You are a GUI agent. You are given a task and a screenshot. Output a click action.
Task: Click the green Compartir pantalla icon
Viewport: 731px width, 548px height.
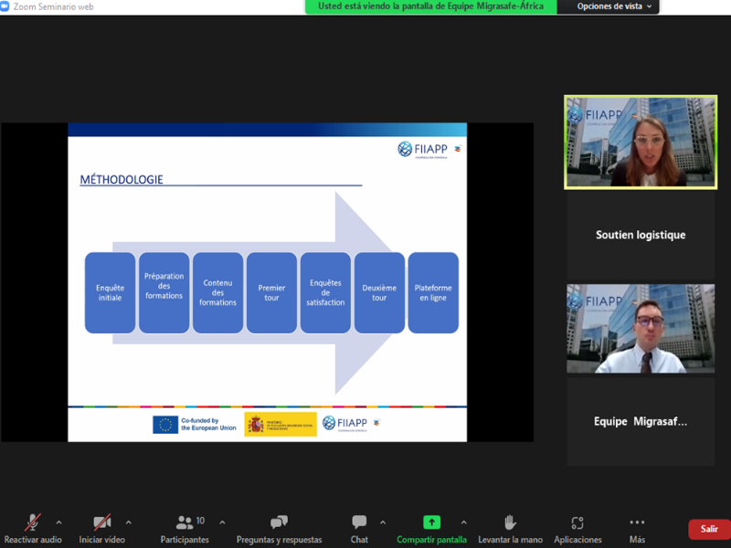pyautogui.click(x=430, y=523)
